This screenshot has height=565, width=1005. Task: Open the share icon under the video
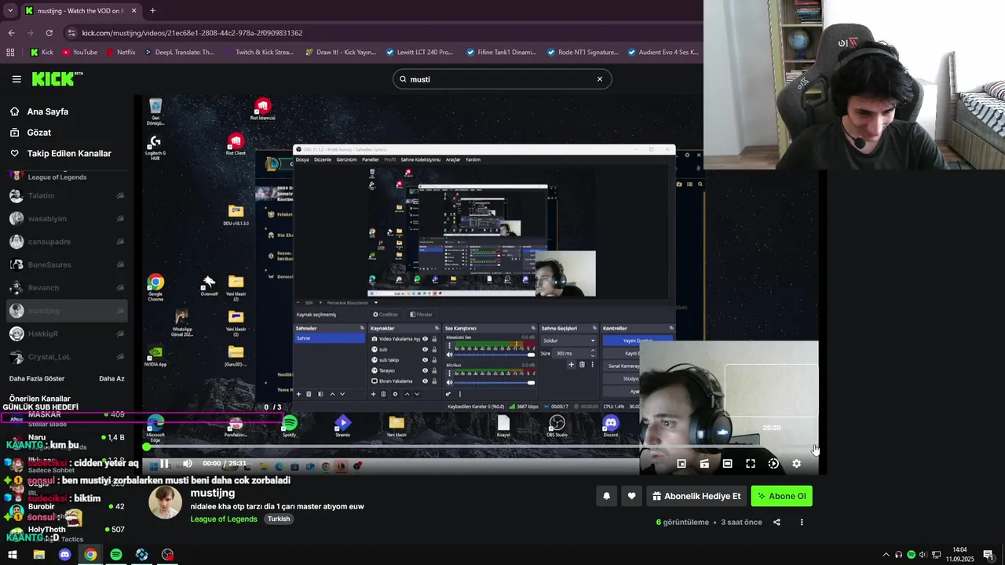777,523
